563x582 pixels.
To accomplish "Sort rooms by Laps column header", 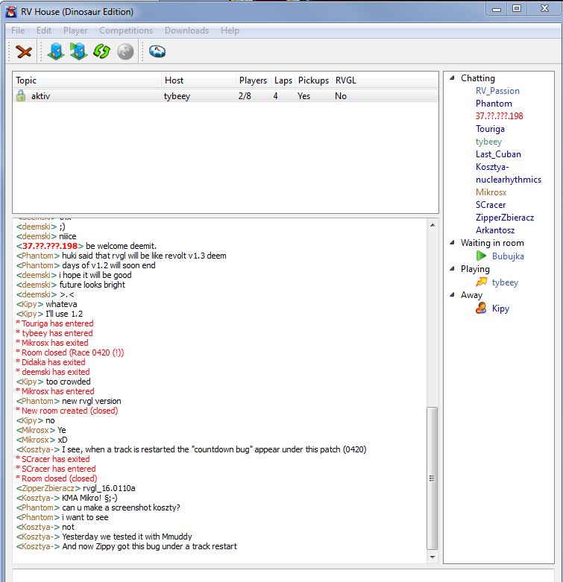I will coord(283,80).
